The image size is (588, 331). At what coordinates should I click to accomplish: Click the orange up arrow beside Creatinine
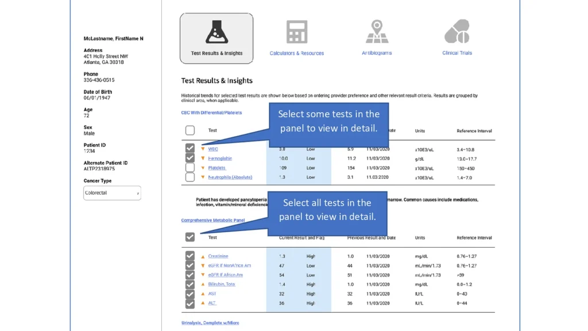203,256
